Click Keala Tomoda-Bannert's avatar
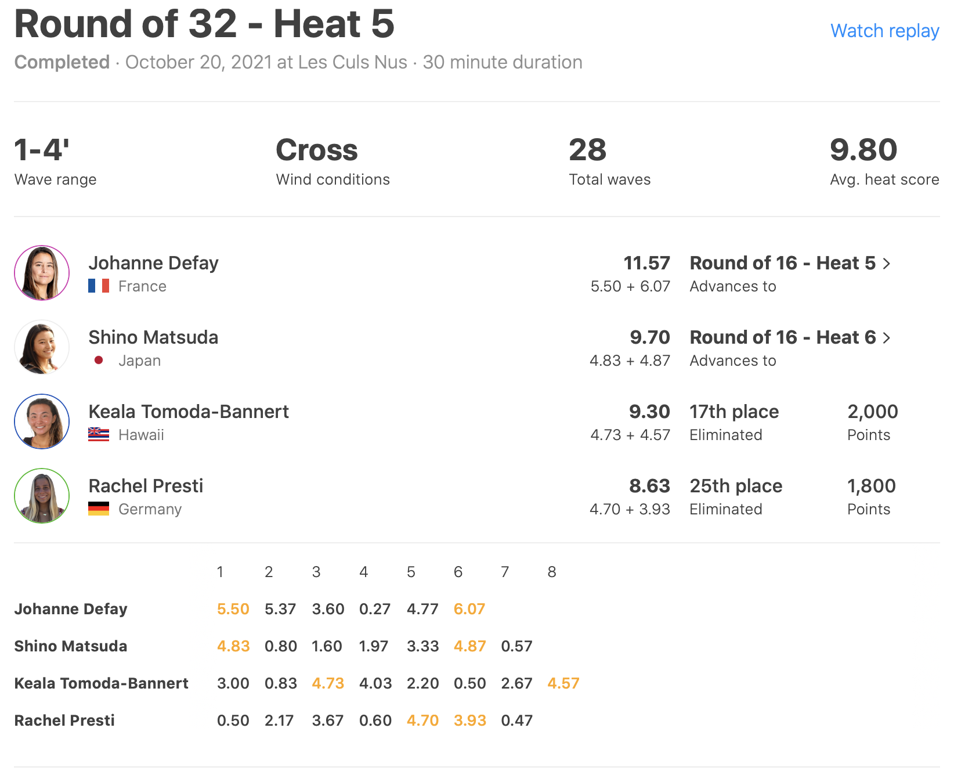 [42, 421]
